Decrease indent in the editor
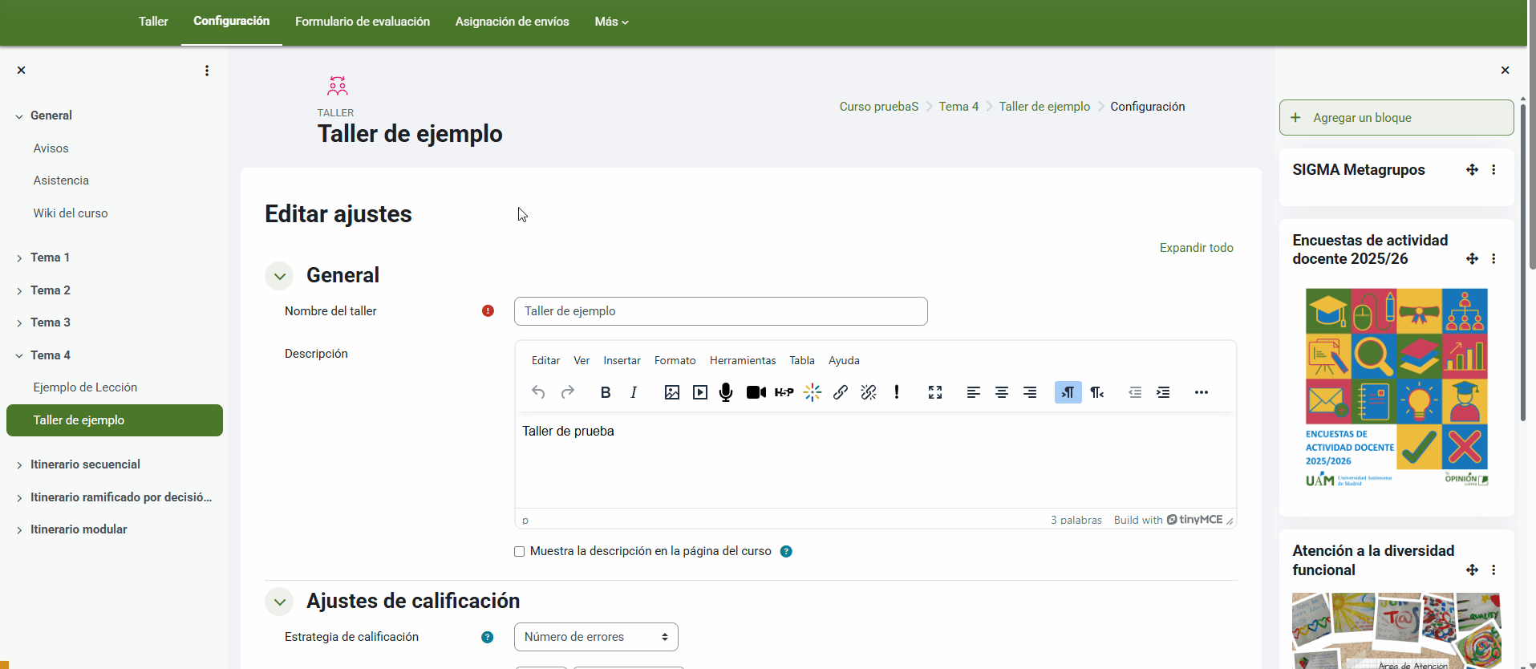 (x=1135, y=392)
